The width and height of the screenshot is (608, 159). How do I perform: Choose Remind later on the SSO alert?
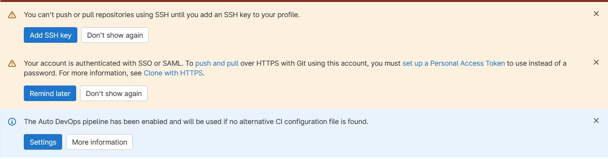pyautogui.click(x=50, y=93)
